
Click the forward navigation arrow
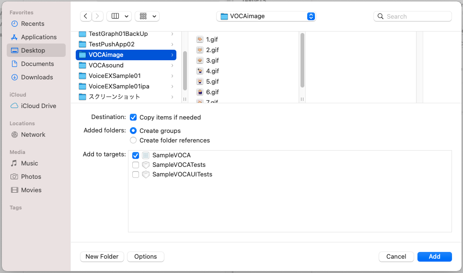[x=98, y=16]
